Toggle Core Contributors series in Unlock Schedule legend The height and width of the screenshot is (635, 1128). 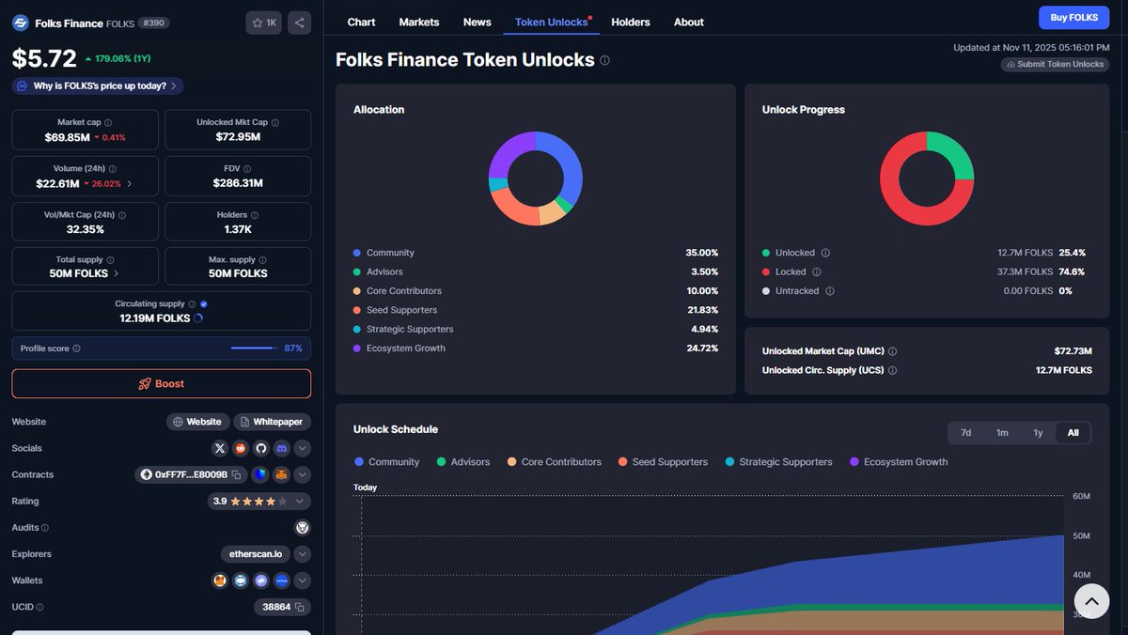[x=554, y=462]
